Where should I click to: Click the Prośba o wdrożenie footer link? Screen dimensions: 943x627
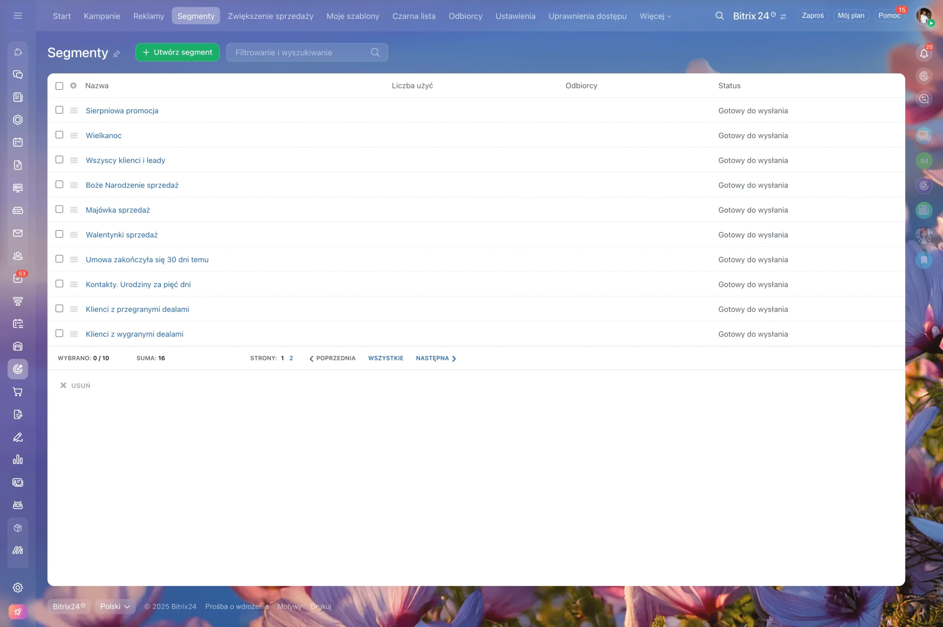click(236, 606)
